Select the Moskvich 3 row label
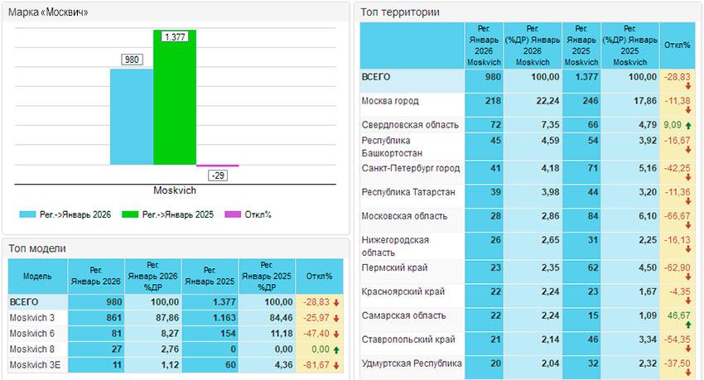This screenshot has width=704, height=380. click(32, 318)
